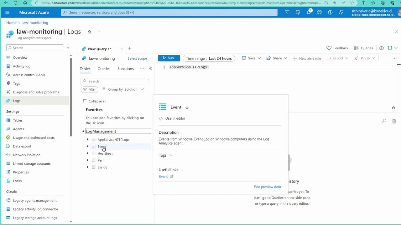Expand the Syslog table node
This screenshot has height=225, width=401.
pos(88,167)
